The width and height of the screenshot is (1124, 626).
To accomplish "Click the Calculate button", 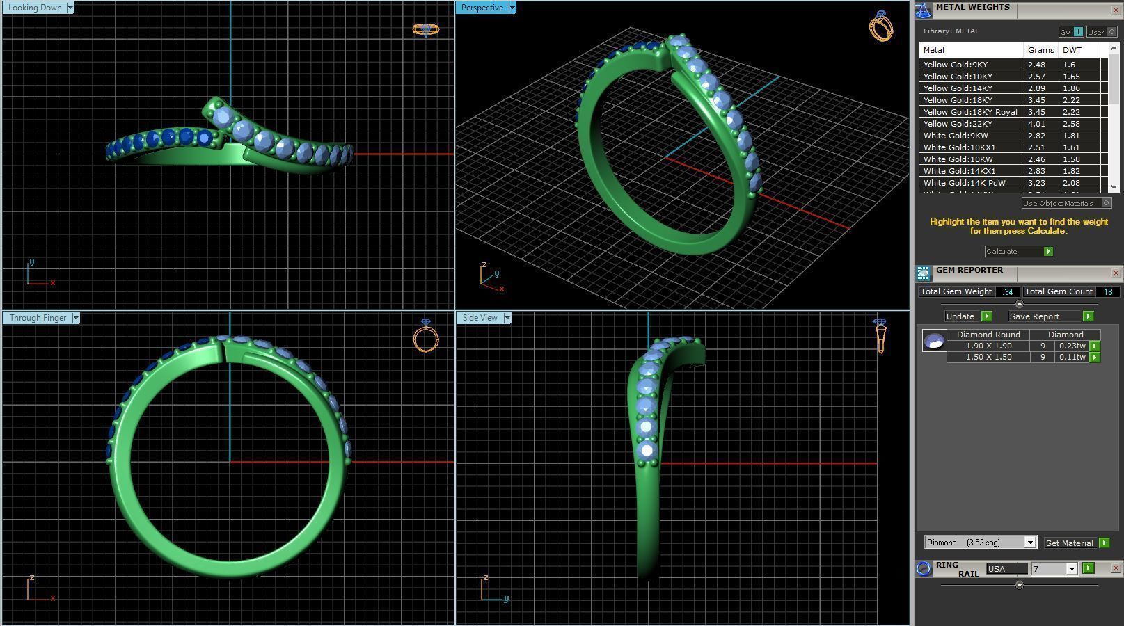I will click(1014, 251).
